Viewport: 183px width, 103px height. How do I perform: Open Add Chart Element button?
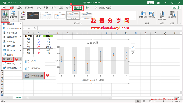coord(5,16)
